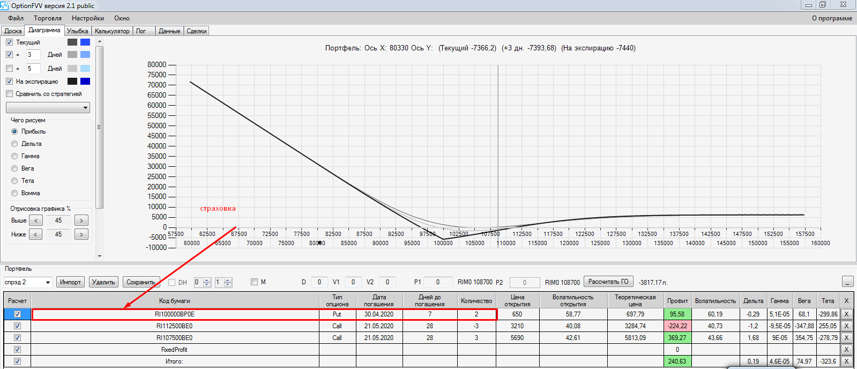Increase the Ниже chart range with right arrow

[x=81, y=234]
